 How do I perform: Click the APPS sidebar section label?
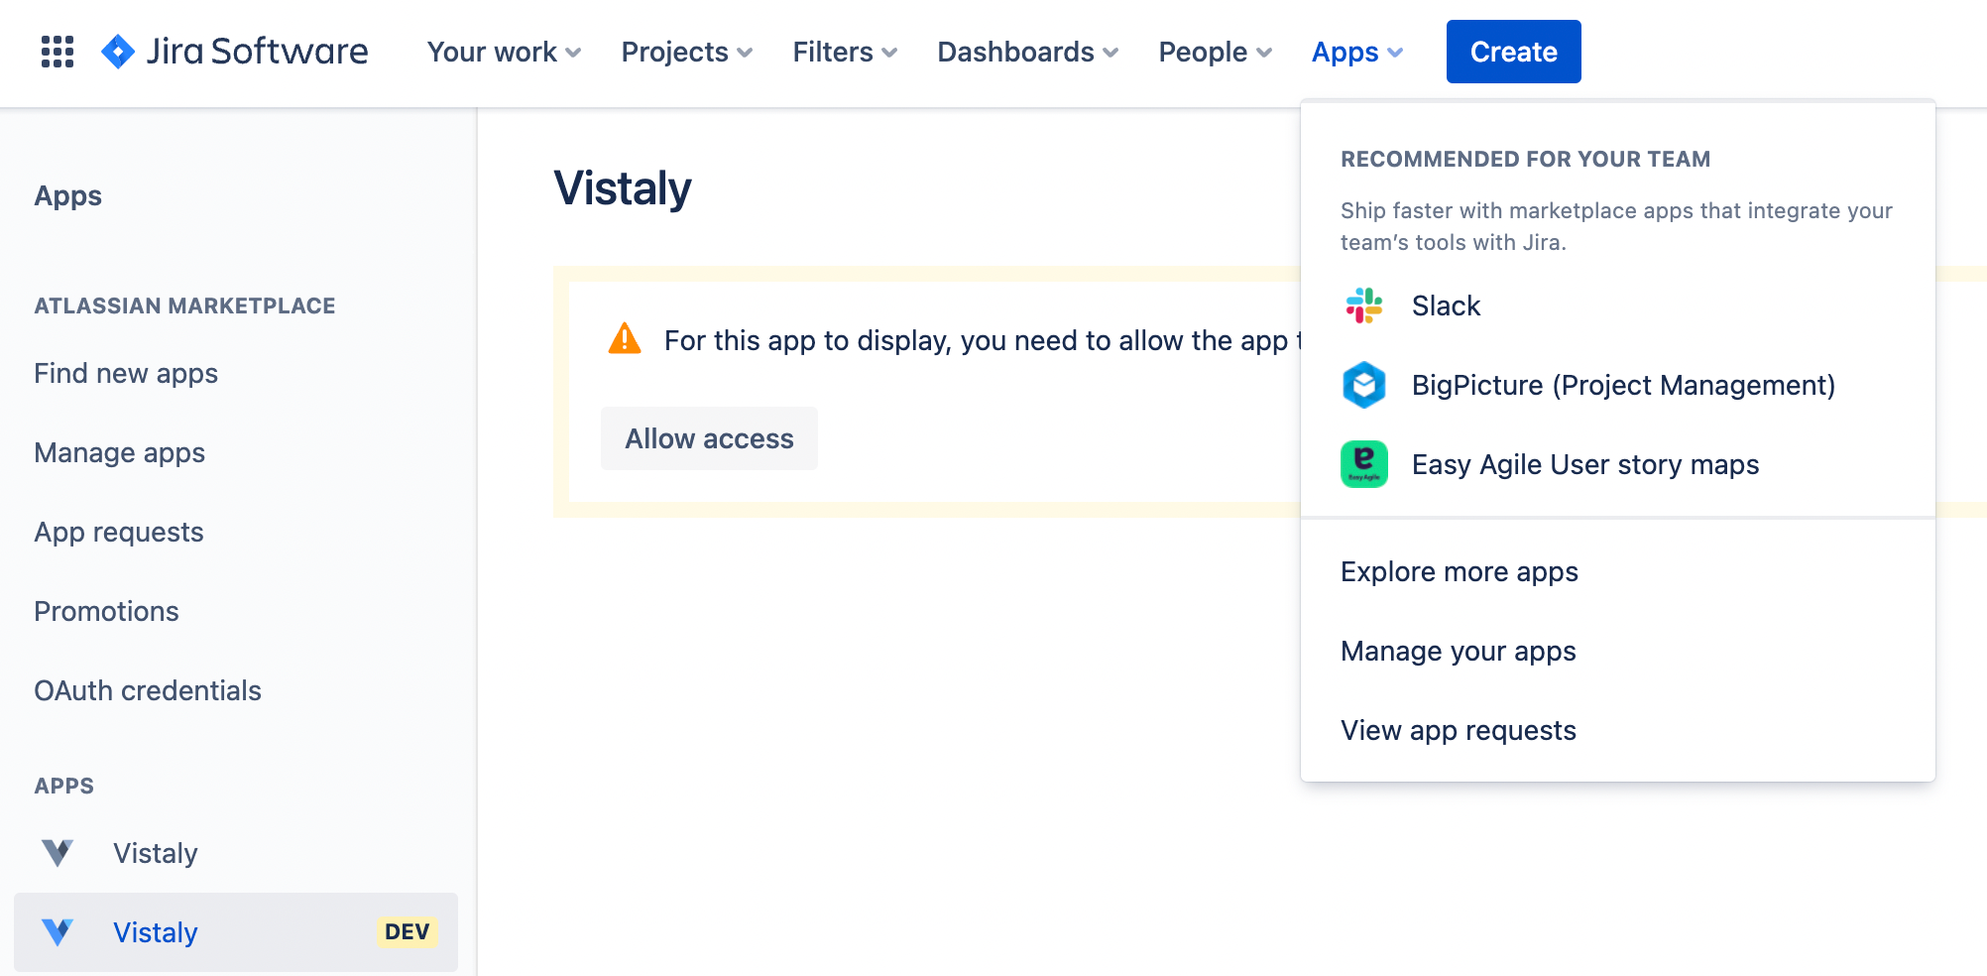coord(63,786)
